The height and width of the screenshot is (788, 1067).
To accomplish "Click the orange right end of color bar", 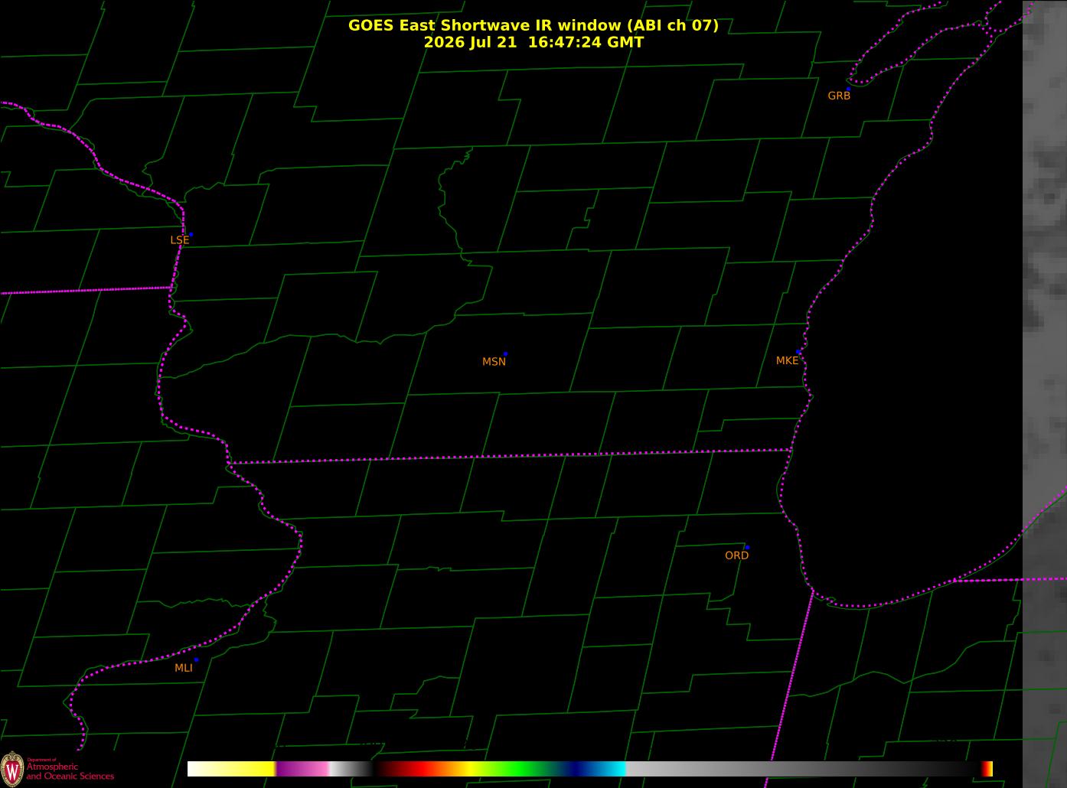I will [x=987, y=769].
